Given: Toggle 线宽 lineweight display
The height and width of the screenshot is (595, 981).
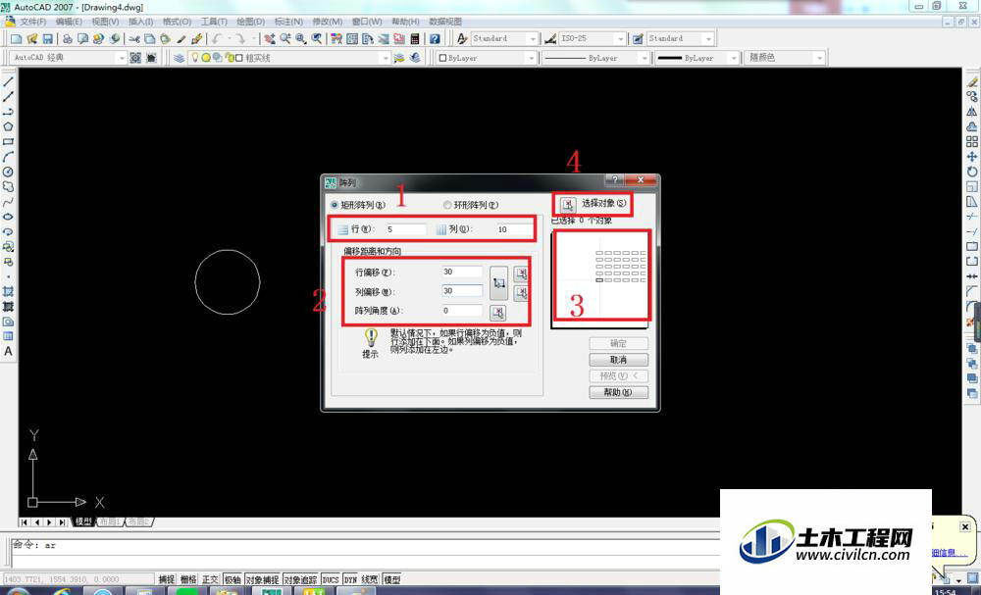Looking at the screenshot, I should (x=370, y=580).
